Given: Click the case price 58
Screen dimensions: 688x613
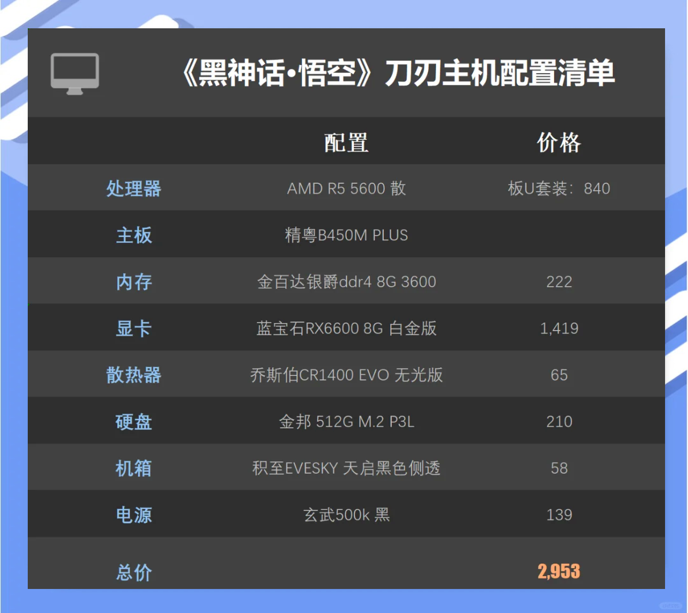Looking at the screenshot, I should point(559,468).
